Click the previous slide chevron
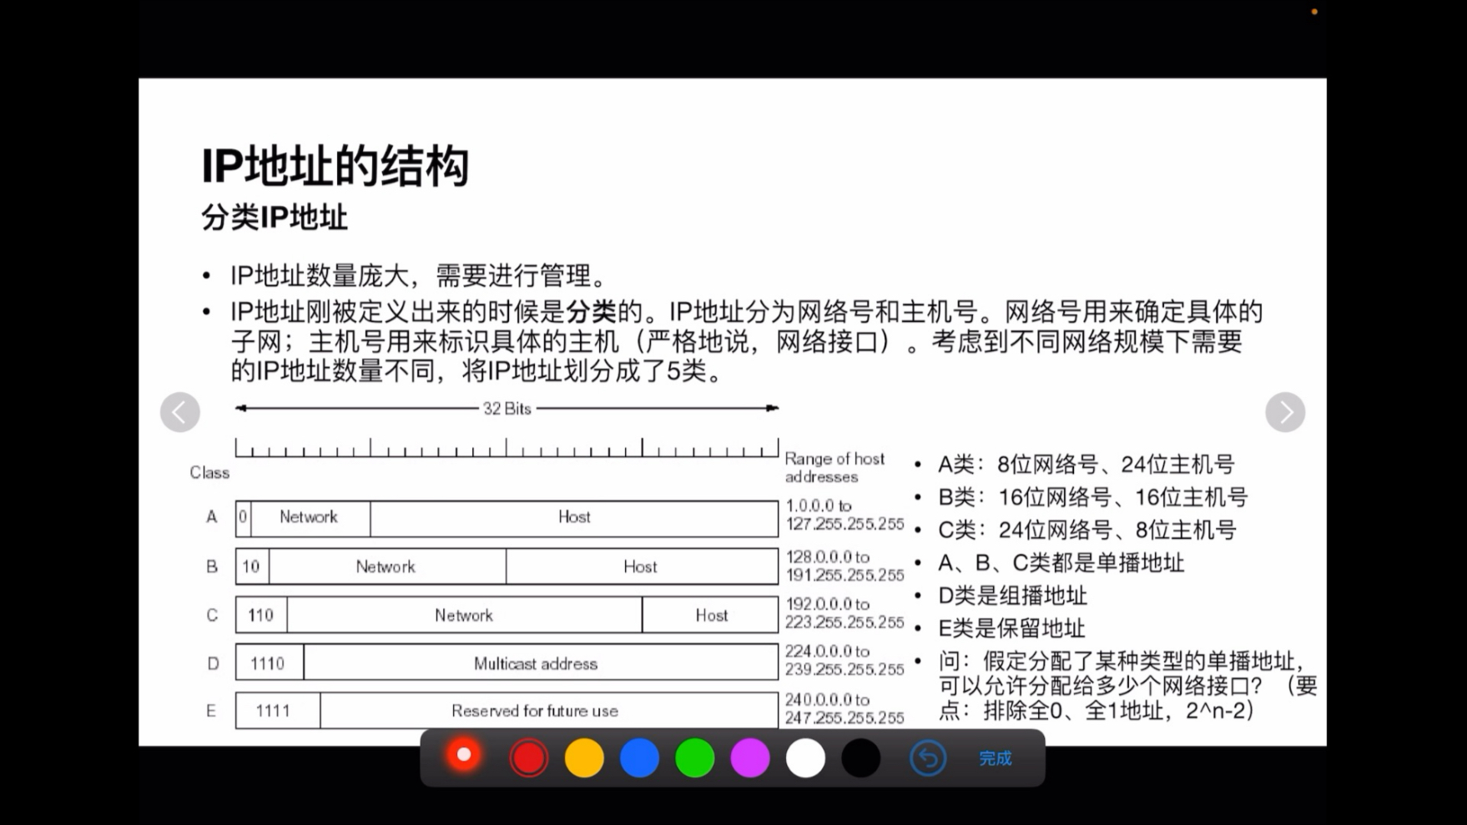The height and width of the screenshot is (825, 1467). point(180,411)
